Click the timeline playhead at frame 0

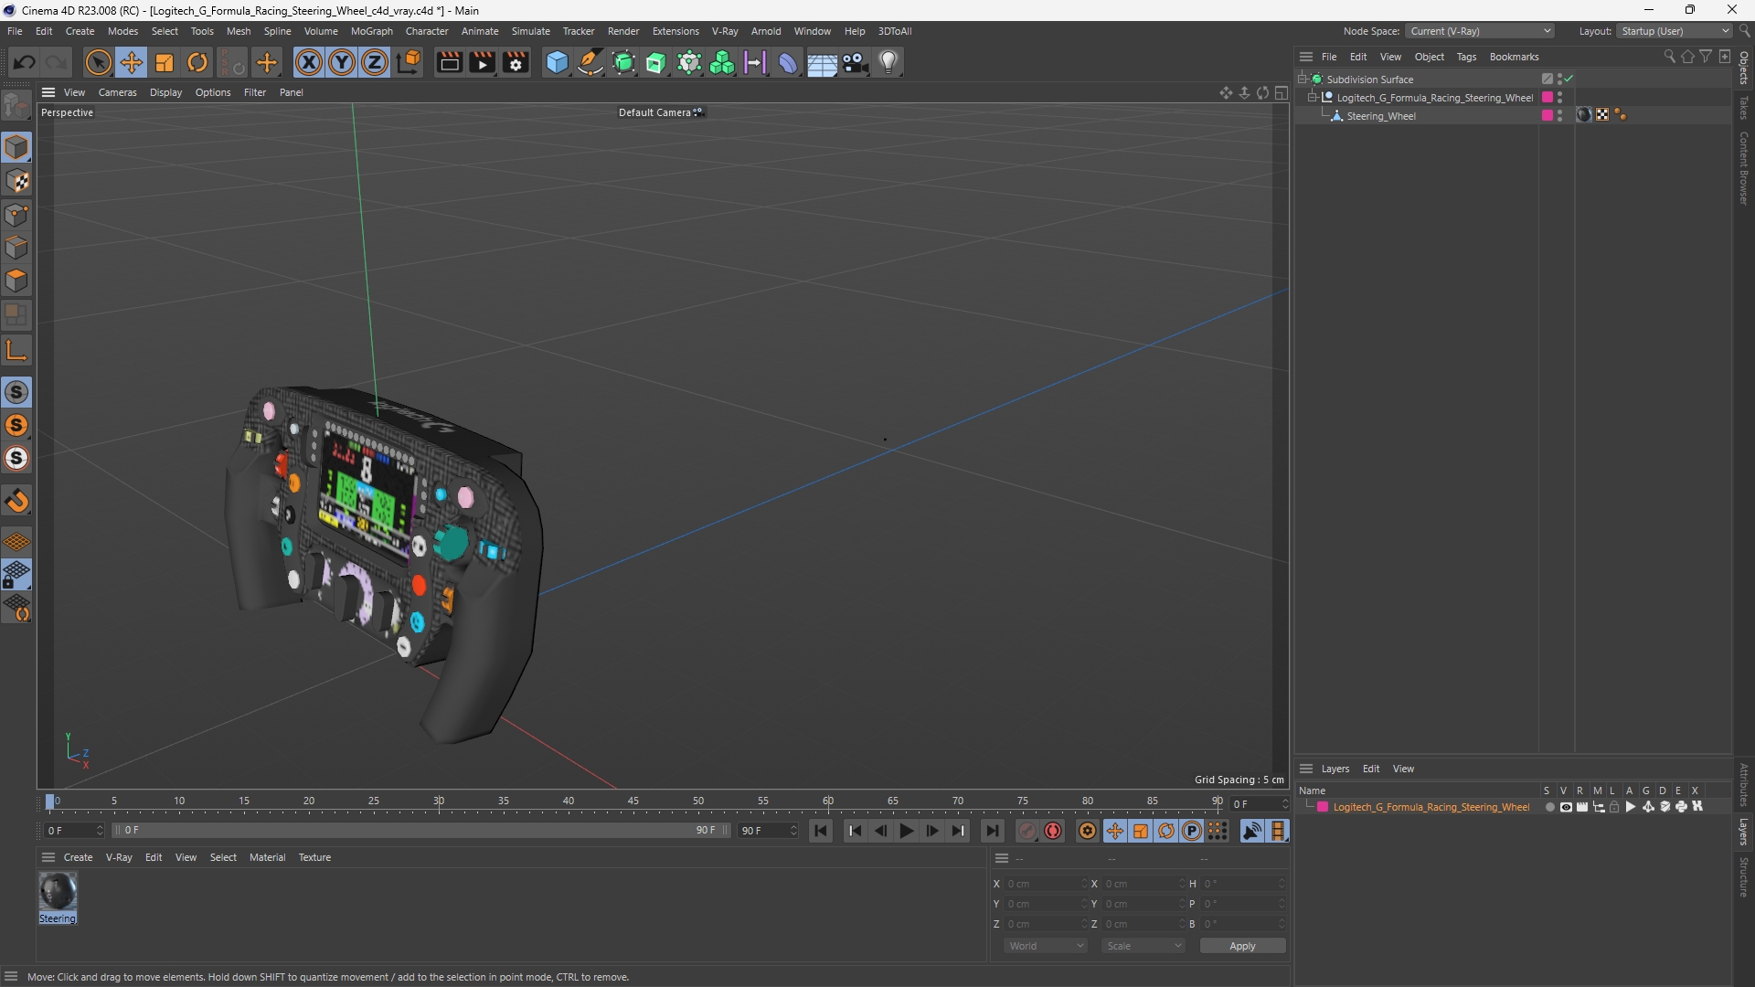(50, 801)
